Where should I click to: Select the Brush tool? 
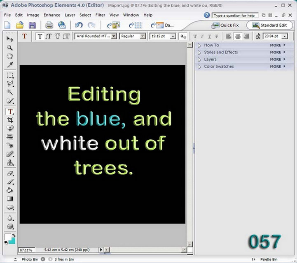tap(10, 182)
